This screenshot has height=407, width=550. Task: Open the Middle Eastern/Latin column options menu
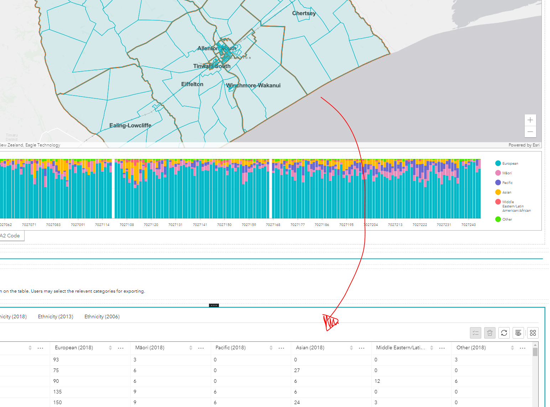(442, 348)
